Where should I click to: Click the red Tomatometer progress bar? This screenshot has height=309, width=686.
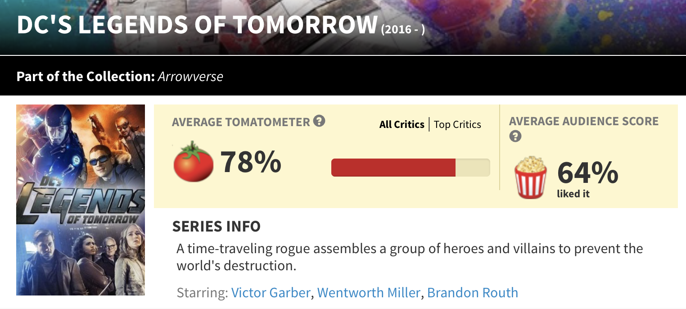pyautogui.click(x=393, y=168)
